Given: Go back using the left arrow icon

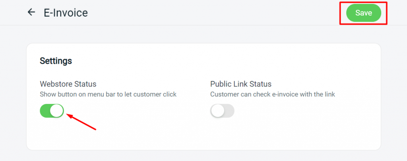Looking at the screenshot, I should [31, 12].
